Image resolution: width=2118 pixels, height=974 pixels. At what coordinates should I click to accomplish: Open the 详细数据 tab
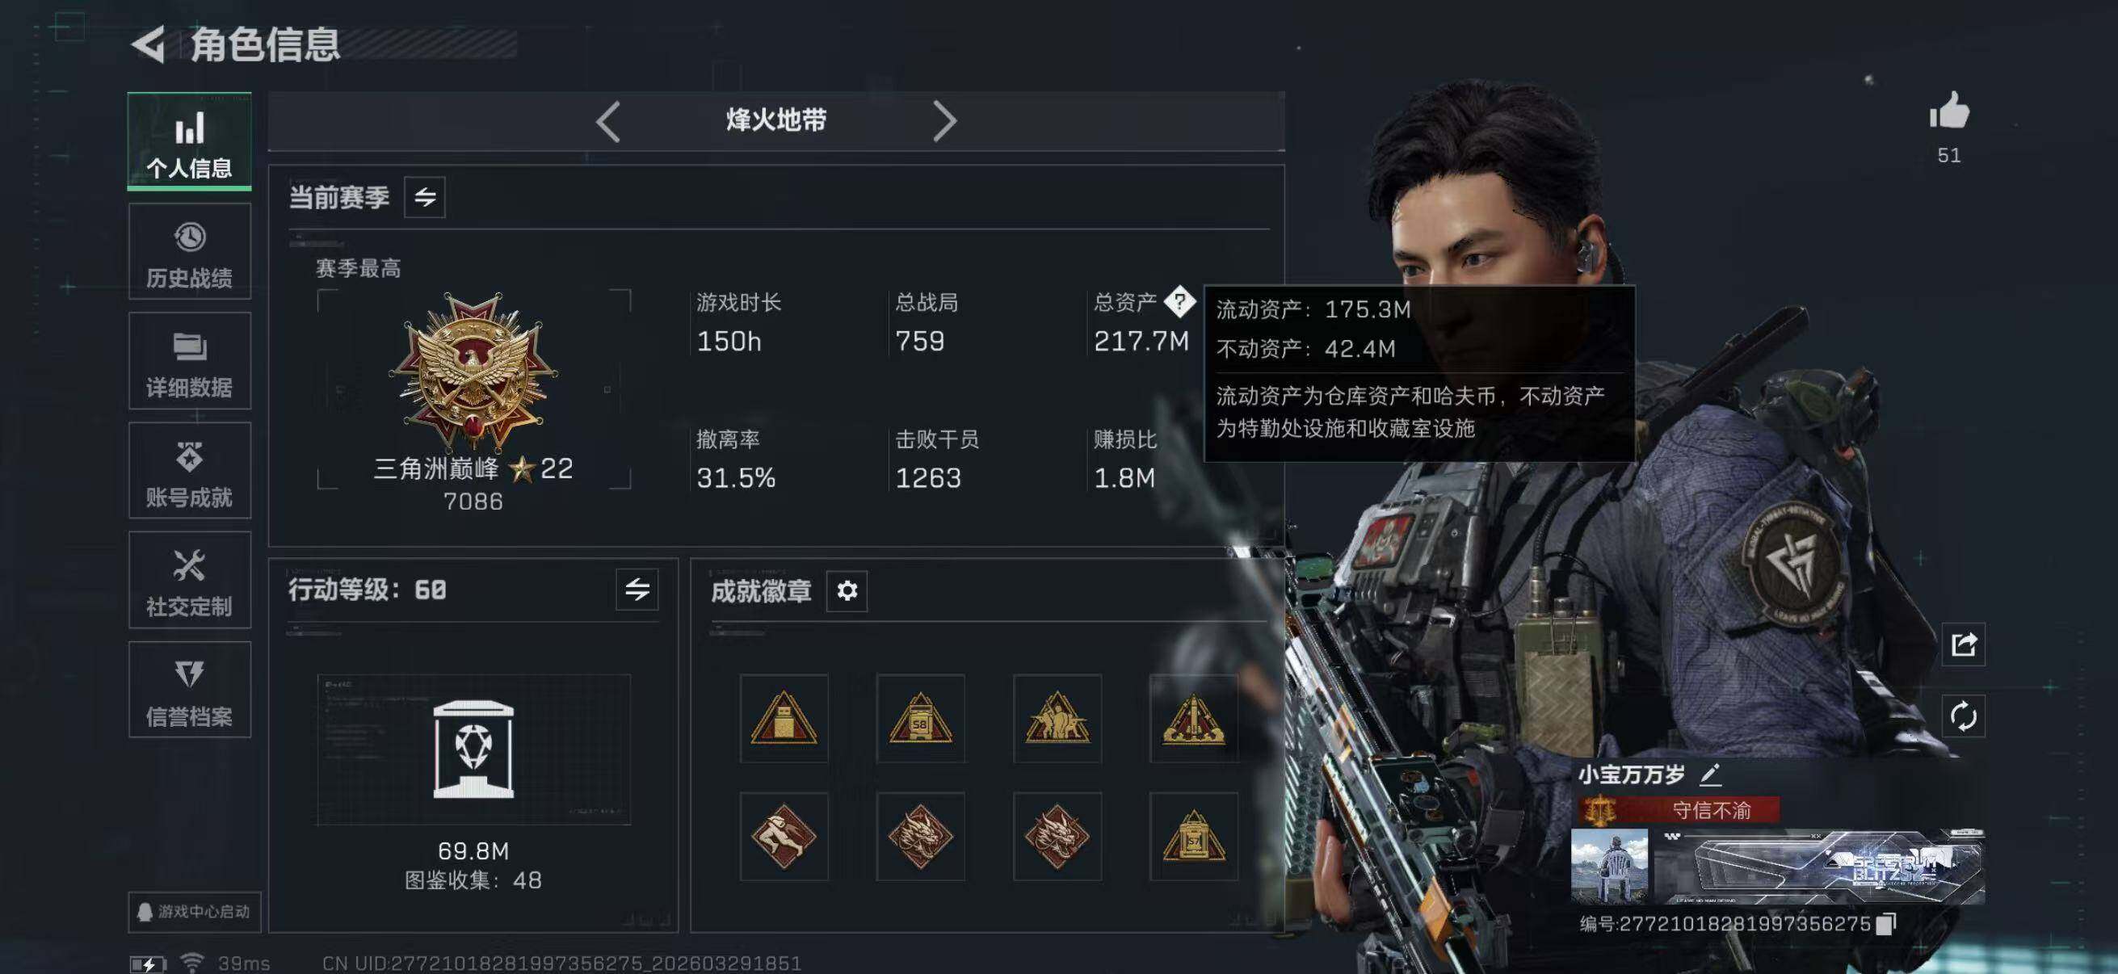click(x=189, y=362)
